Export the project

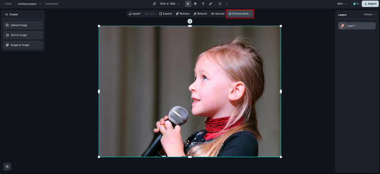[370, 4]
